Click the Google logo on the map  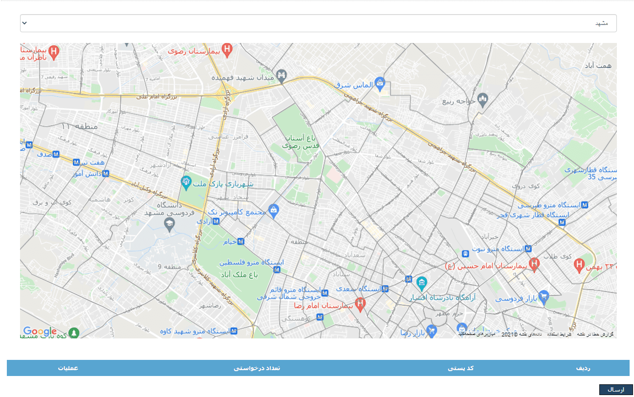coord(40,332)
